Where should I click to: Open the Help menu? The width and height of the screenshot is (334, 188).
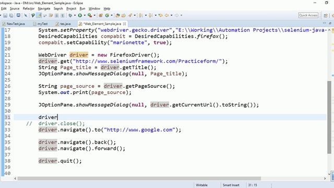[x=107, y=8]
